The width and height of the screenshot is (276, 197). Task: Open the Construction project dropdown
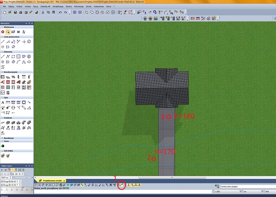(x=274, y=186)
